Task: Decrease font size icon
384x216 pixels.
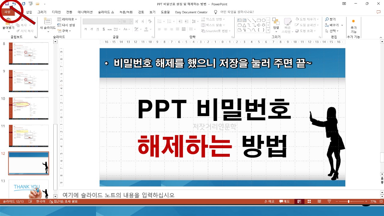Action: pos(142,21)
